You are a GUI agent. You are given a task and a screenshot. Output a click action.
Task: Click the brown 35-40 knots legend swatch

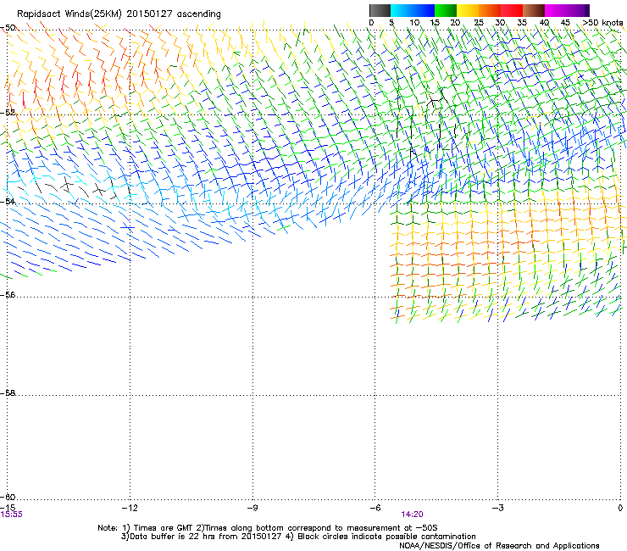[534, 10]
